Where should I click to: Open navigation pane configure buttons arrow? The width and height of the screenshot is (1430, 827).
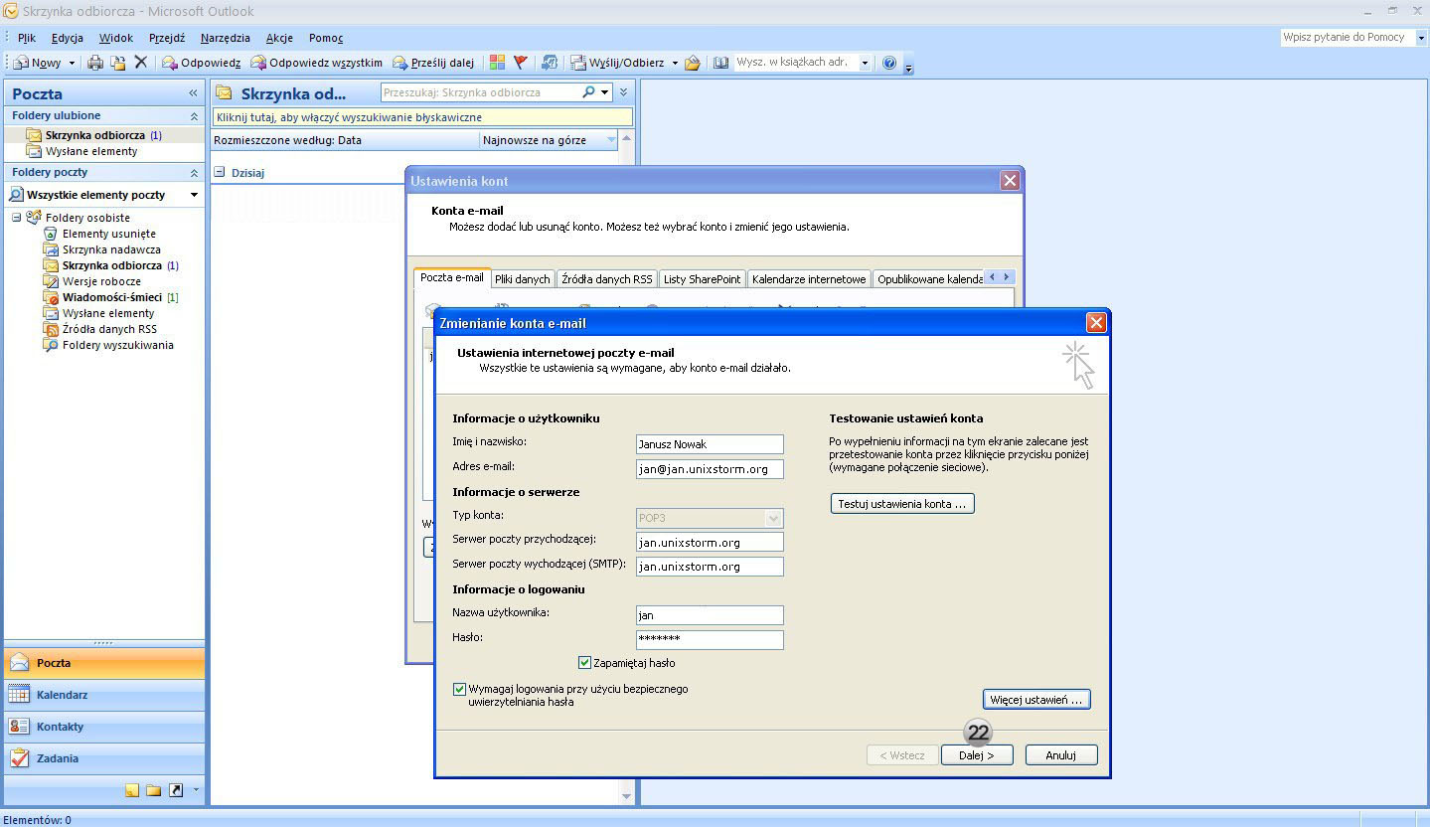tap(196, 791)
